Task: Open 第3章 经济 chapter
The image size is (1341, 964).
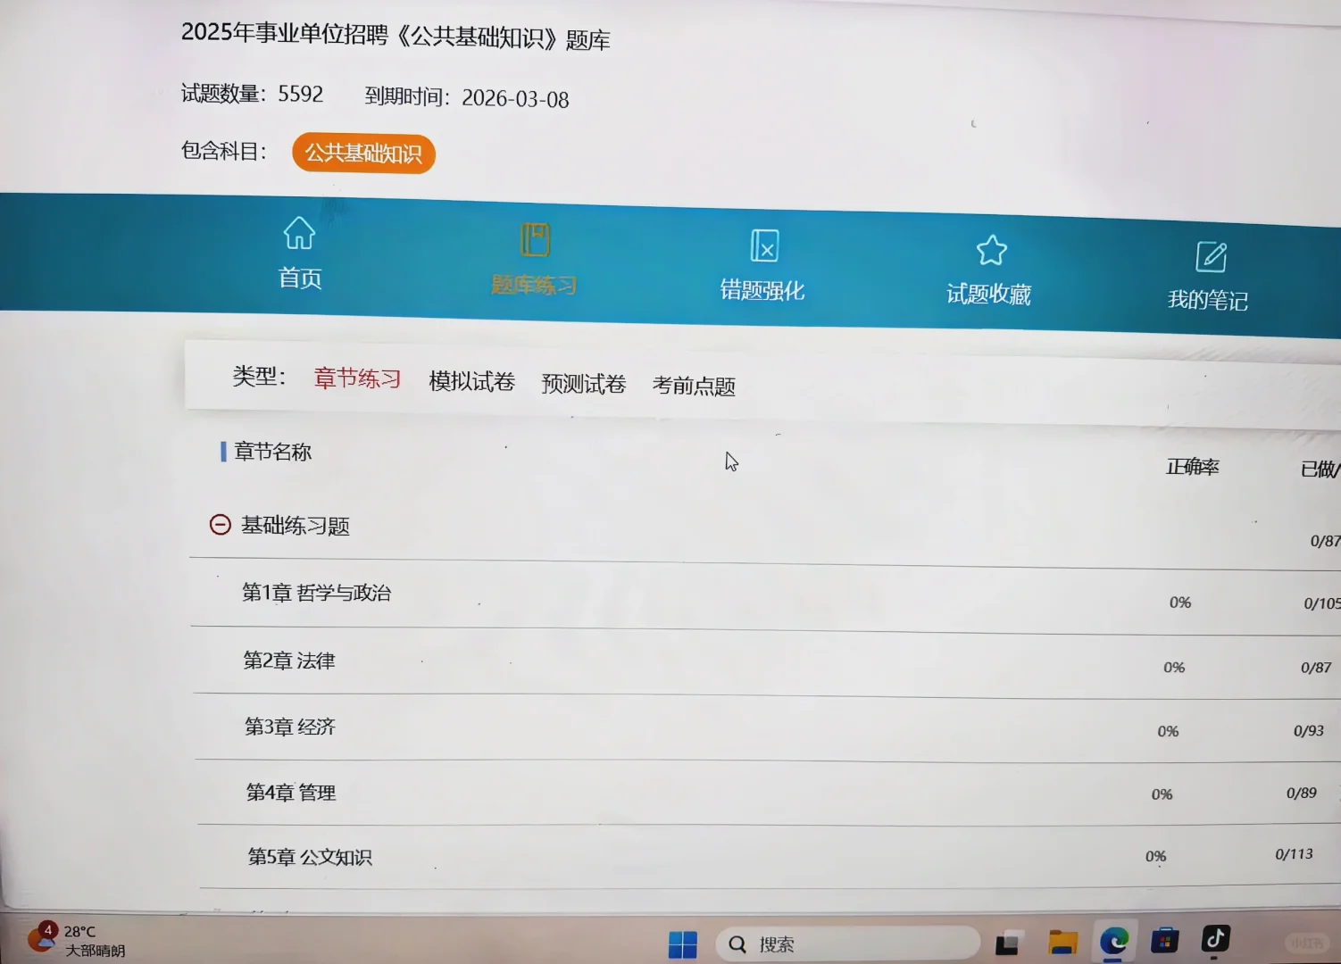Action: point(290,727)
